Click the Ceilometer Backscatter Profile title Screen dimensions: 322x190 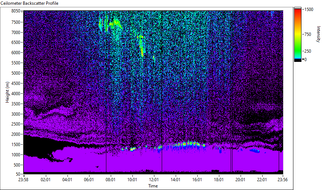29,3
